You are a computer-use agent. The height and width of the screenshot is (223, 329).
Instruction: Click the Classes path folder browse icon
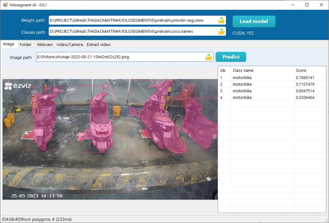point(221,31)
